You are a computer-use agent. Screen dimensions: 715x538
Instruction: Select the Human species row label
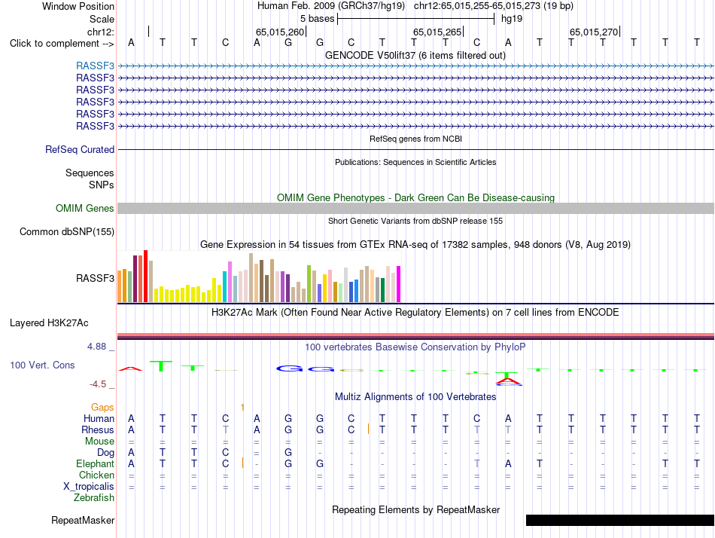pyautogui.click(x=99, y=418)
